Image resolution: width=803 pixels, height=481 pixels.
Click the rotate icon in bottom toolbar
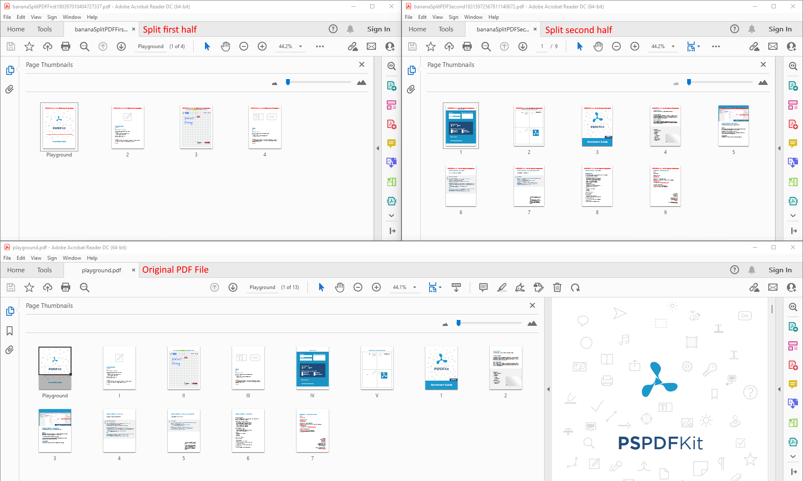pos(575,287)
